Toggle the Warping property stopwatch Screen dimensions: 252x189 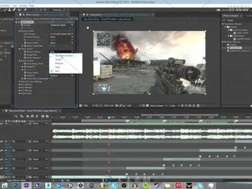[25, 76]
